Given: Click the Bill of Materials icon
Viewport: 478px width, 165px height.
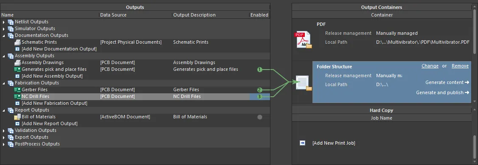Looking at the screenshot, I should pos(17,117).
